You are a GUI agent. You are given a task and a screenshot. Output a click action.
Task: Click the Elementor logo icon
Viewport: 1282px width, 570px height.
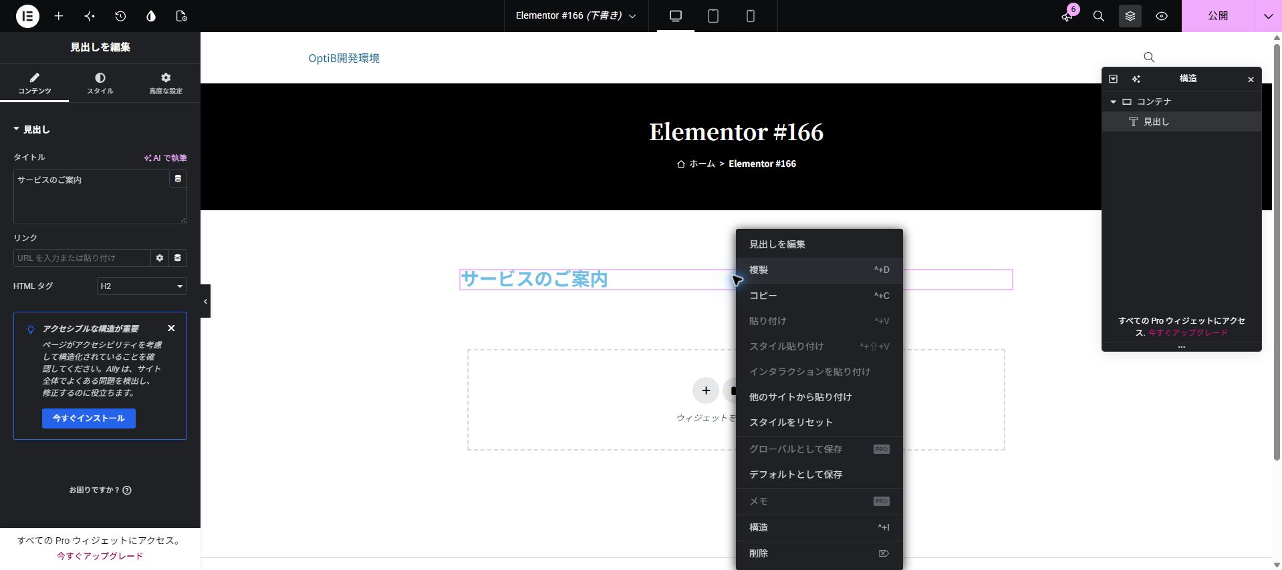pyautogui.click(x=27, y=16)
